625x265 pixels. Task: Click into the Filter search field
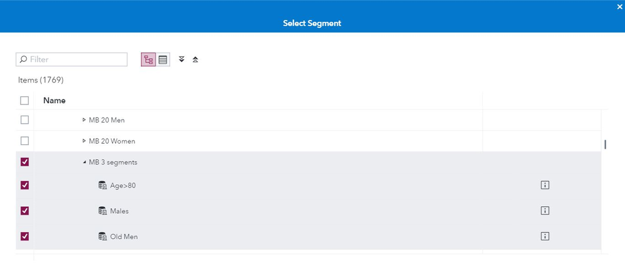point(76,59)
